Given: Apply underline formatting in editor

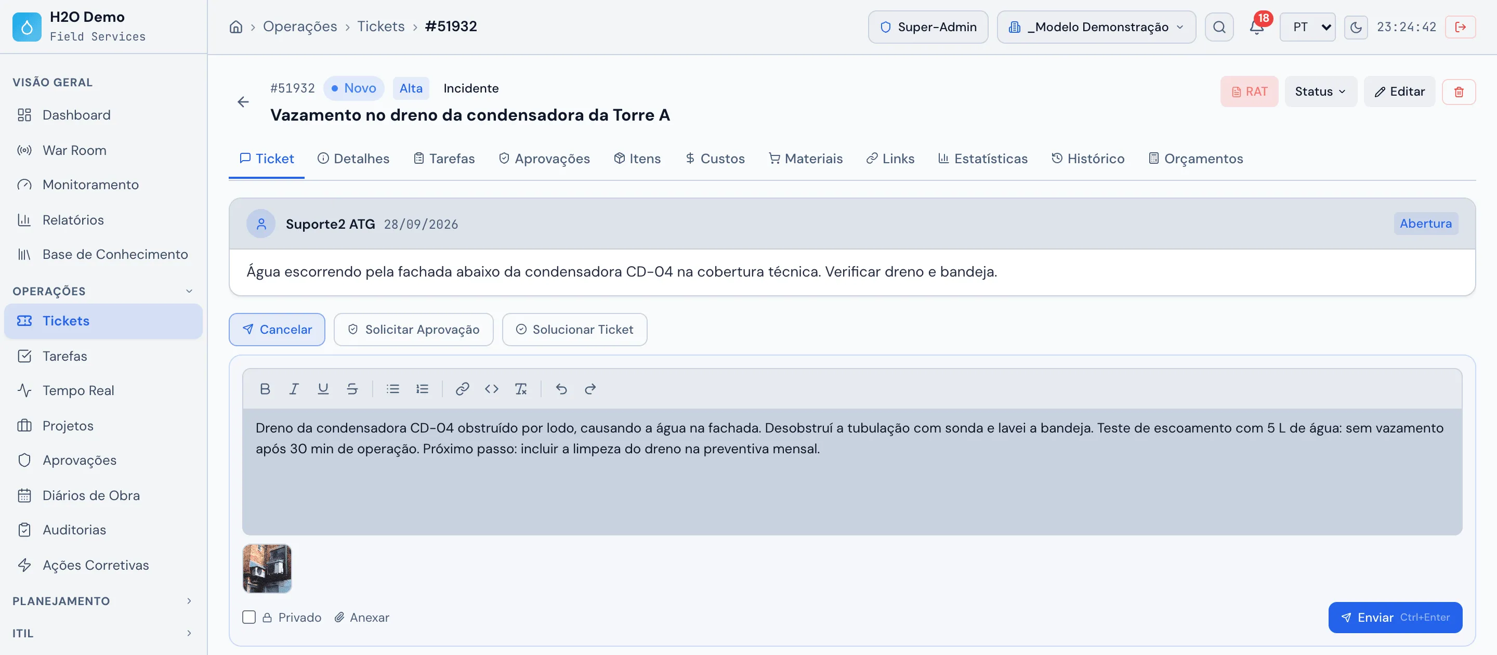Looking at the screenshot, I should 323,389.
